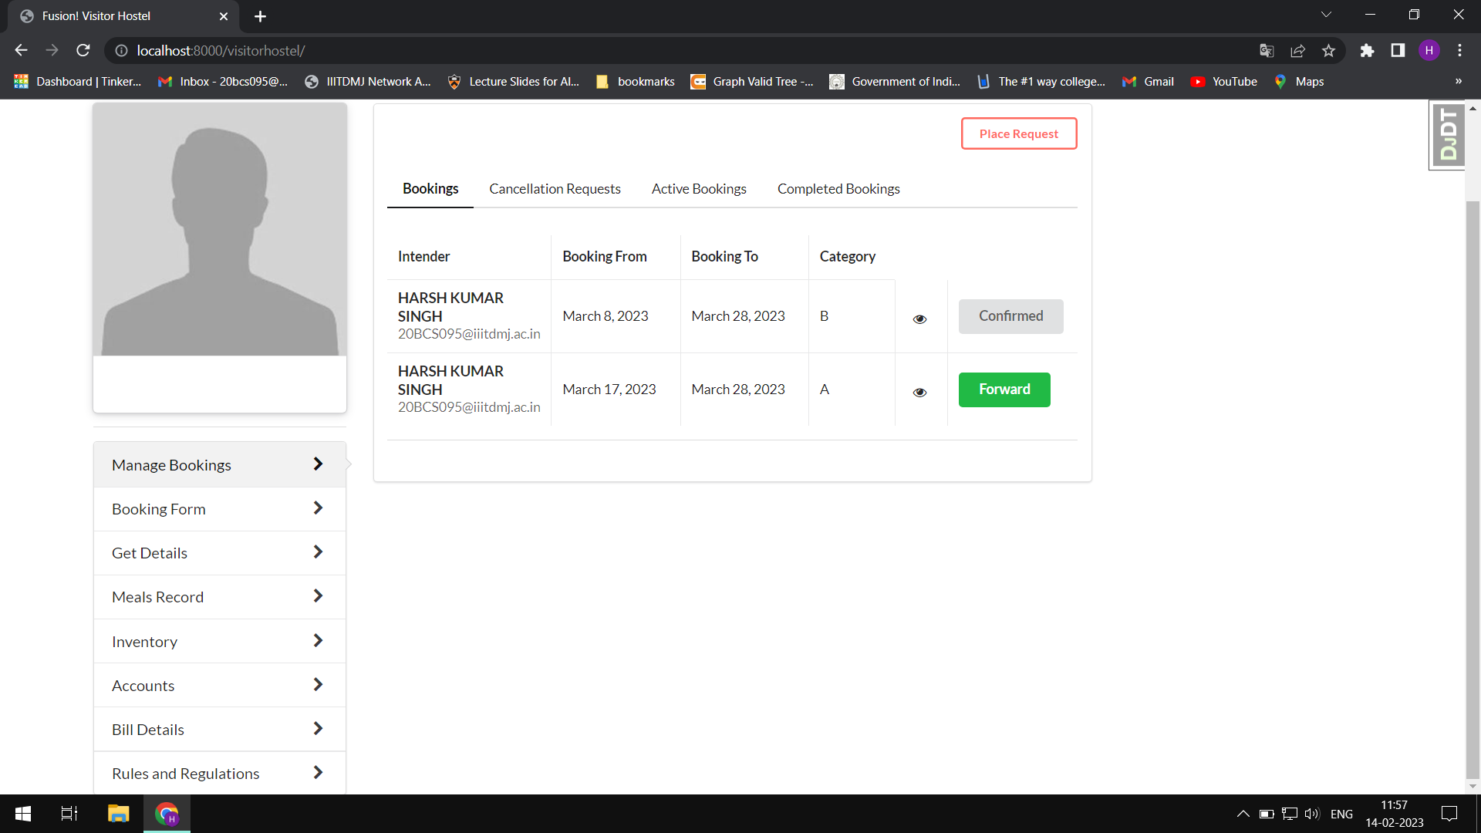This screenshot has width=1481, height=833.
Task: Toggle the browser side panel icon
Action: (x=1398, y=50)
